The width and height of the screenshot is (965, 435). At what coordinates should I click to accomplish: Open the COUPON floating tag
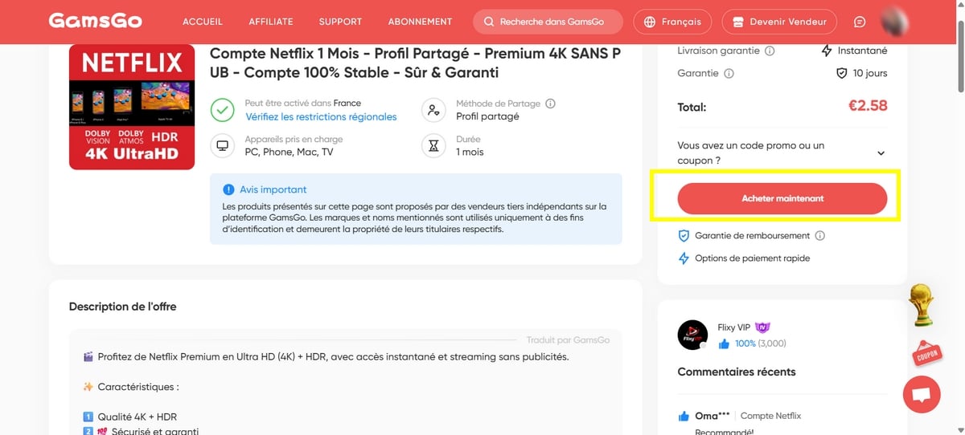(x=926, y=353)
